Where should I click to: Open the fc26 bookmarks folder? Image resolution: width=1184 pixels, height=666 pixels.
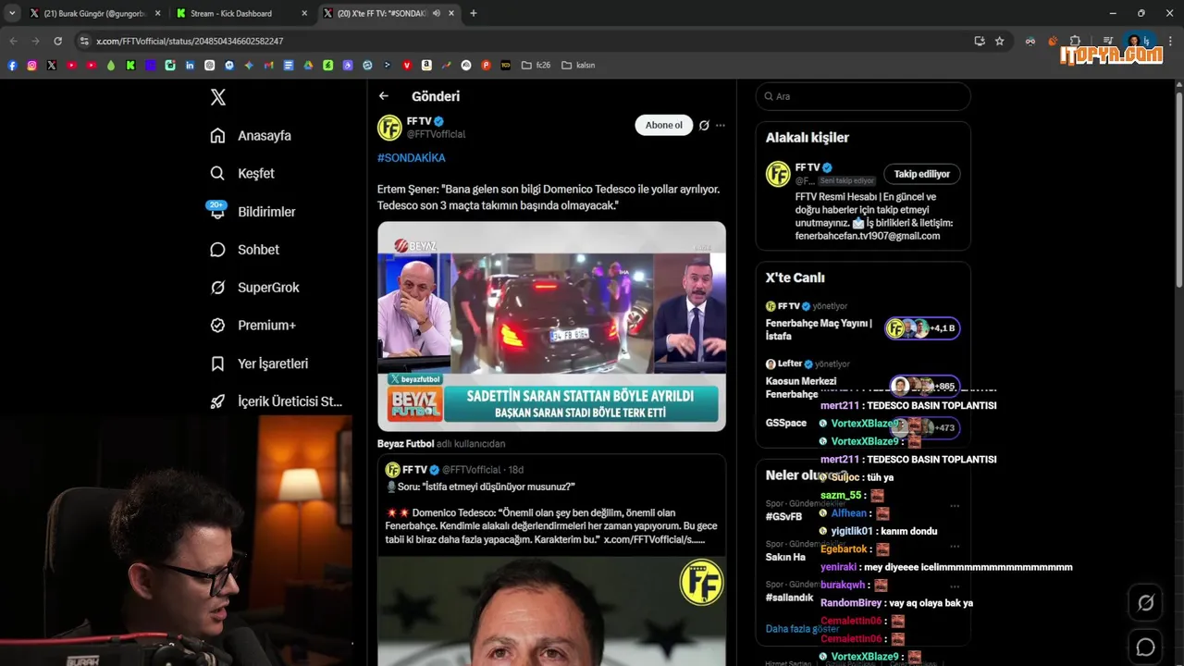[x=536, y=65]
